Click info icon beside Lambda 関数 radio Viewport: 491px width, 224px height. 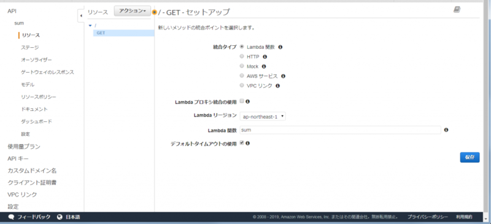[280, 47]
